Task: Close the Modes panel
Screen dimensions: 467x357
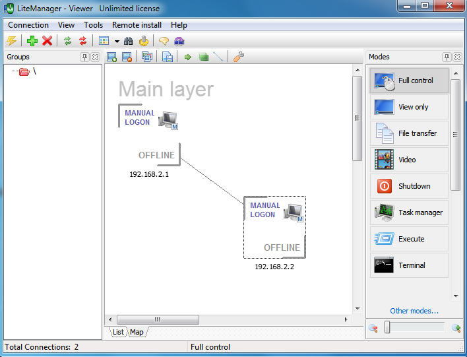Action: (x=457, y=57)
